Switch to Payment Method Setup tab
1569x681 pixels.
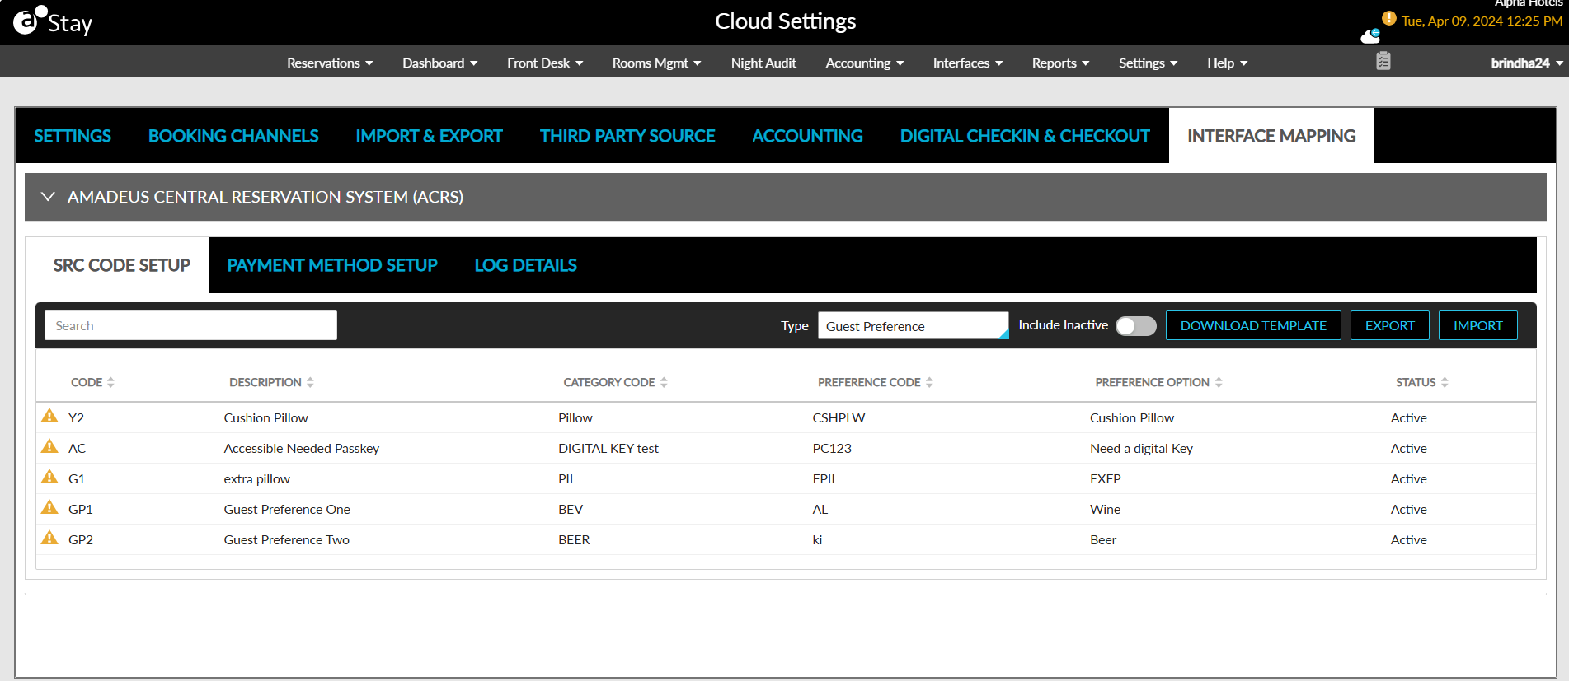pos(332,265)
